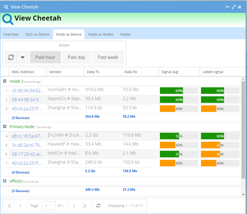Image resolution: width=247 pixels, height=214 pixels.
Task: Focus the page number input field
Action: click(49, 205)
